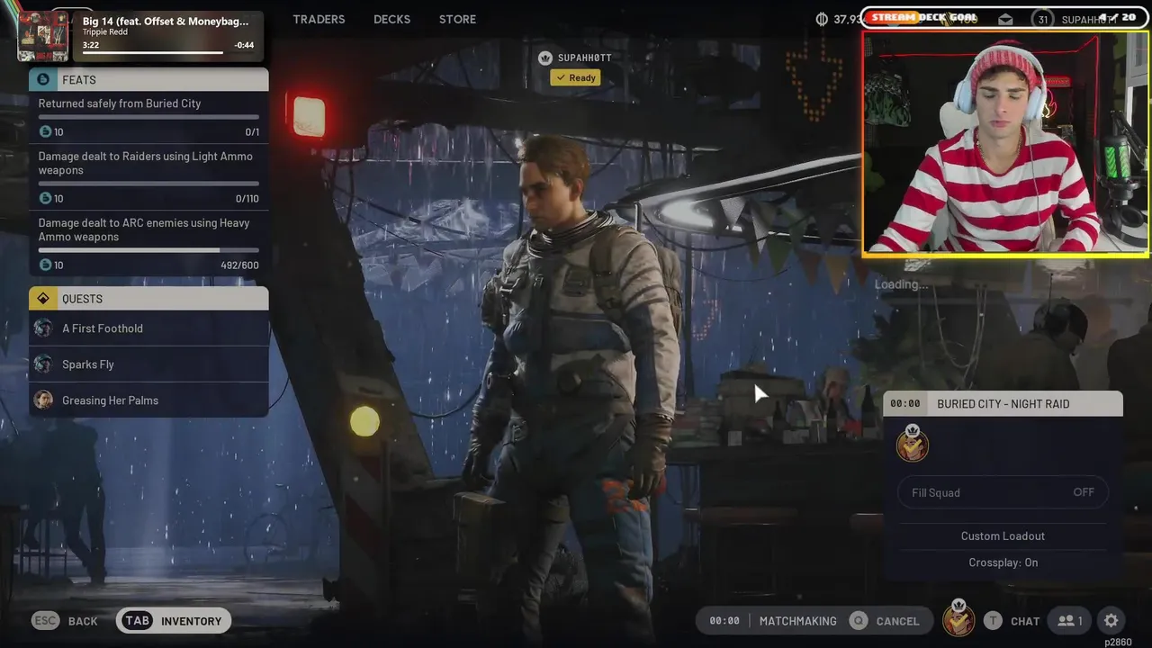Click the Feats panel header icon
The height and width of the screenshot is (648, 1152).
43,79
